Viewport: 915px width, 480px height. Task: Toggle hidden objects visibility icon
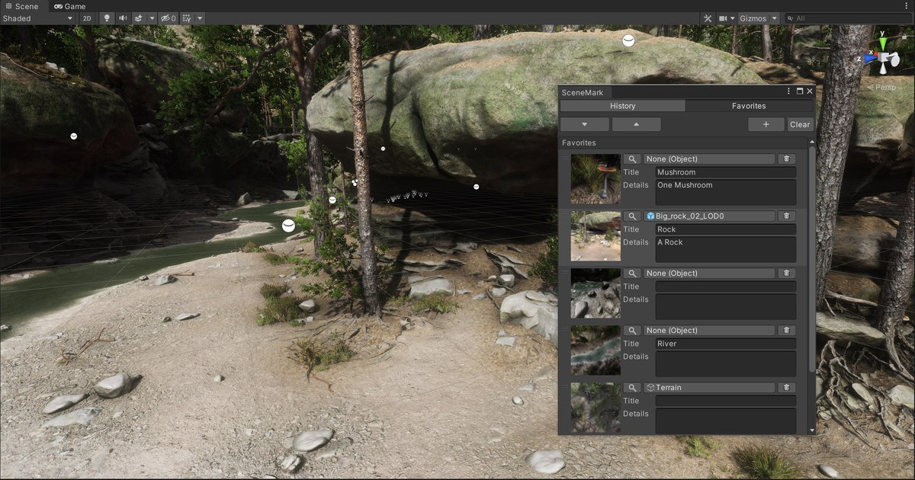(x=168, y=18)
